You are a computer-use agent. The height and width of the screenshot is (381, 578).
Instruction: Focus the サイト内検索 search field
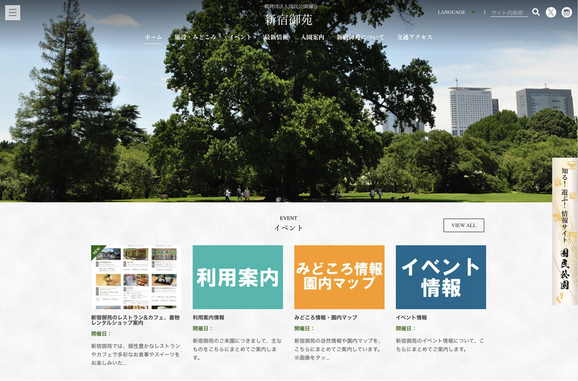(x=509, y=13)
